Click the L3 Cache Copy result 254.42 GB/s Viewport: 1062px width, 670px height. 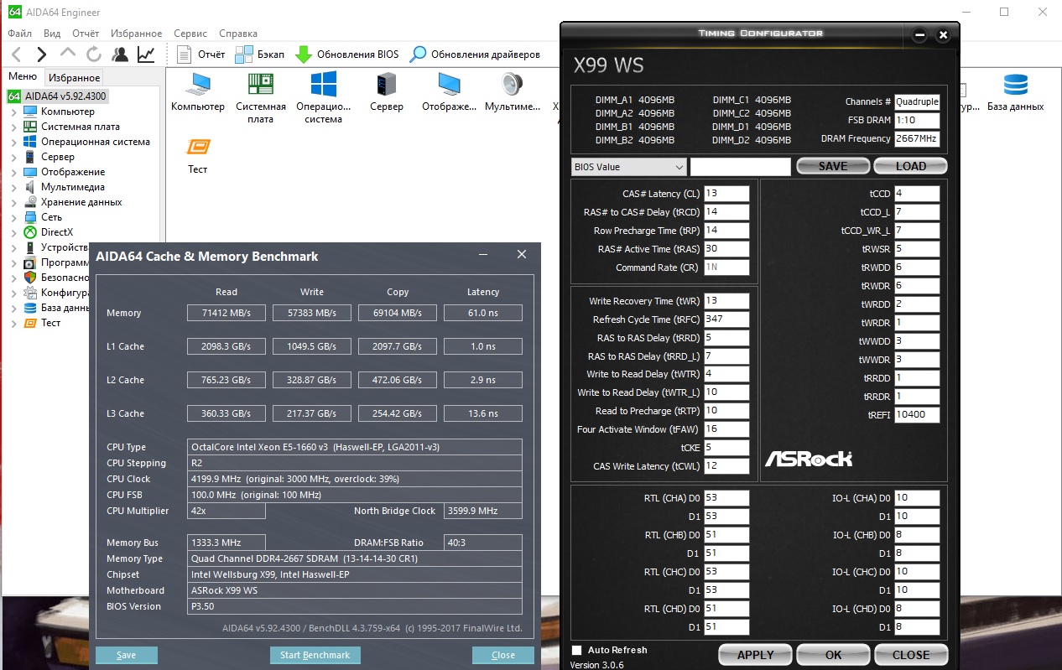[x=398, y=413]
